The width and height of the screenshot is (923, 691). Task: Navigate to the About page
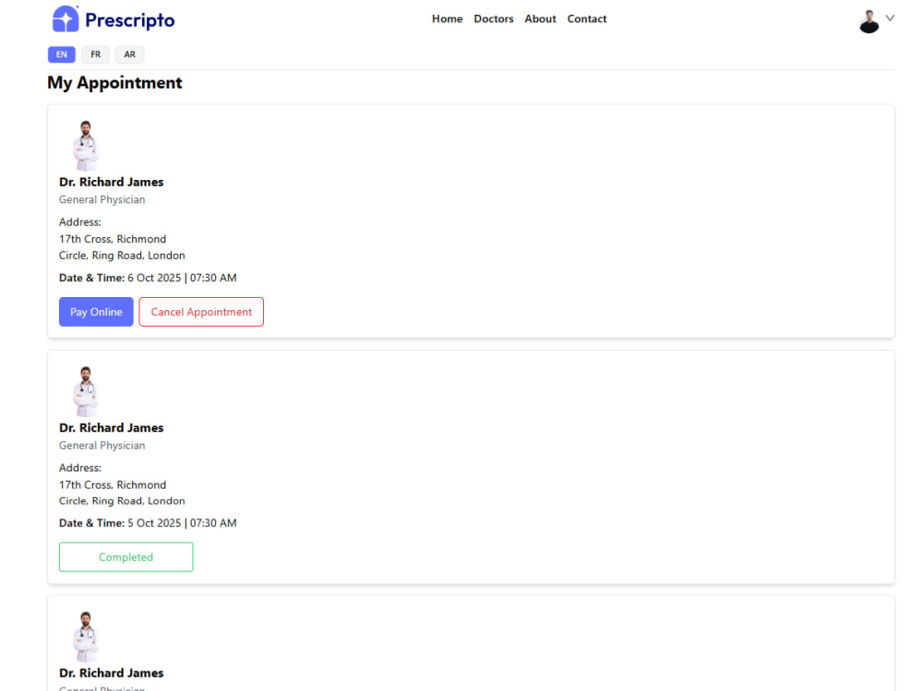coord(540,18)
